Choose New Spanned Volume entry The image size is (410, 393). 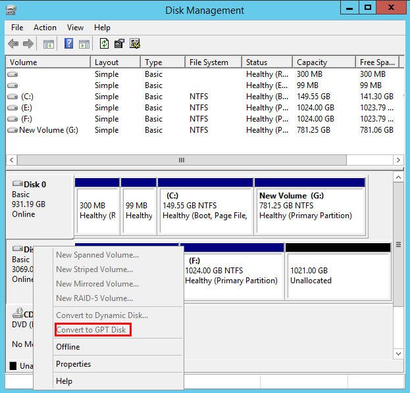tap(97, 255)
